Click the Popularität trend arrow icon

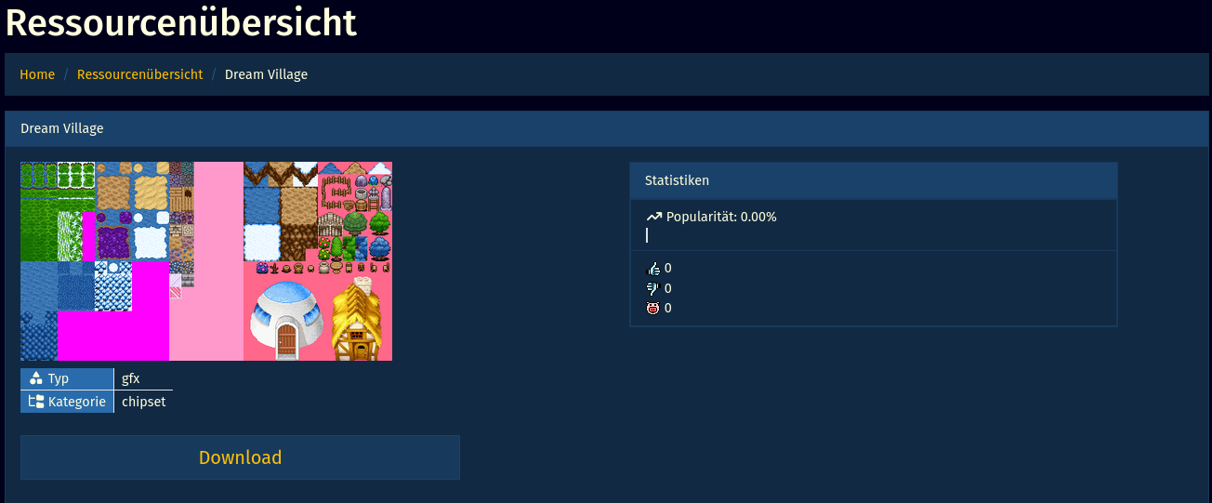(654, 217)
